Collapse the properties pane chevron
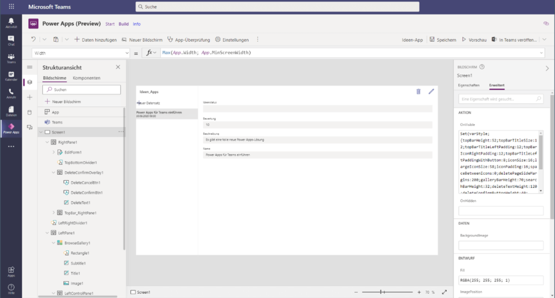The height and width of the screenshot is (298, 555). pos(547,69)
